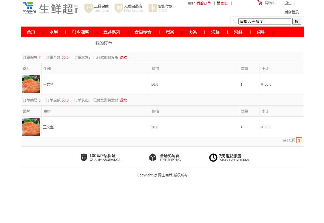Select page 1 in the pagination control

click(x=299, y=140)
